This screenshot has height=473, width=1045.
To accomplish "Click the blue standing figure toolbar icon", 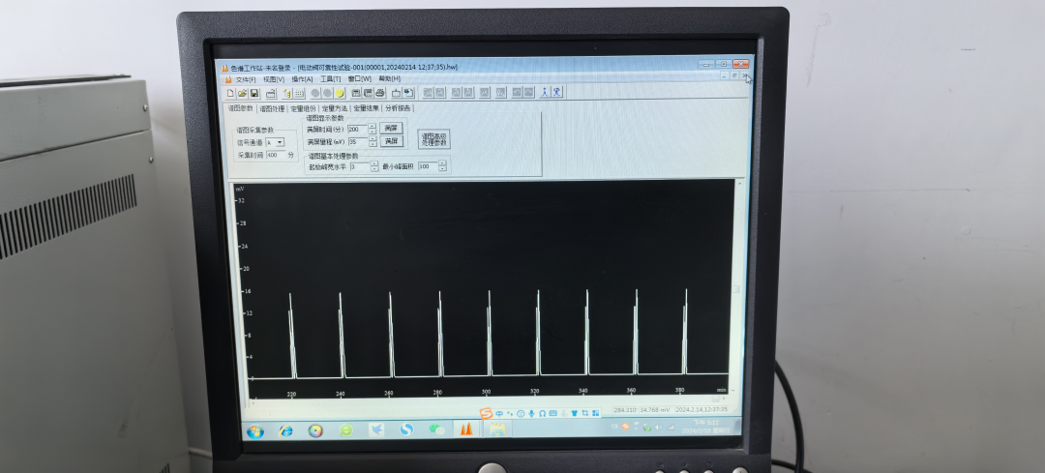I will 545,93.
